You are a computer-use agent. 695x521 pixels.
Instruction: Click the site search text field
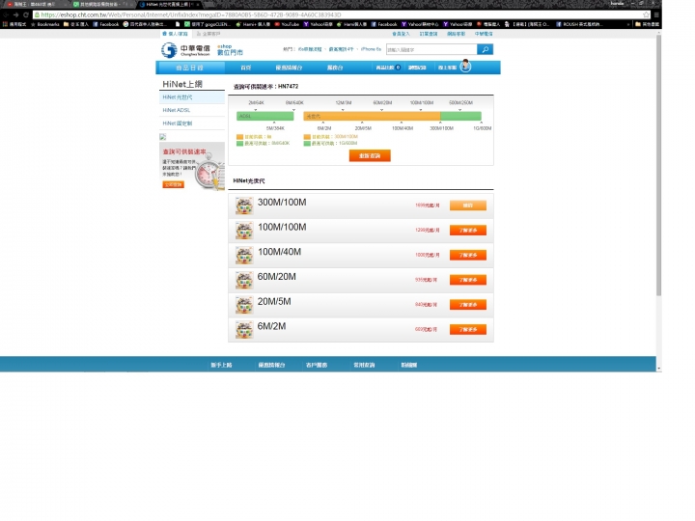(431, 49)
